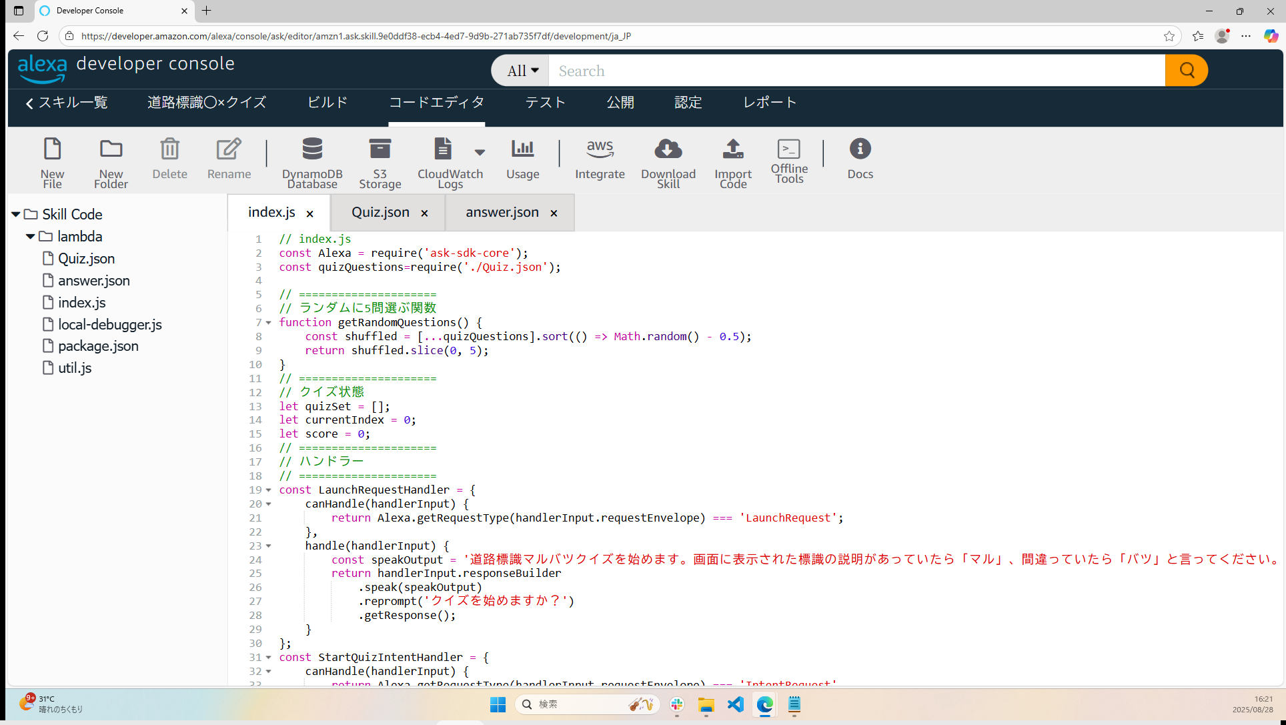Open S3 Storage from toolbar
This screenshot has width=1286, height=725.
pyautogui.click(x=380, y=149)
